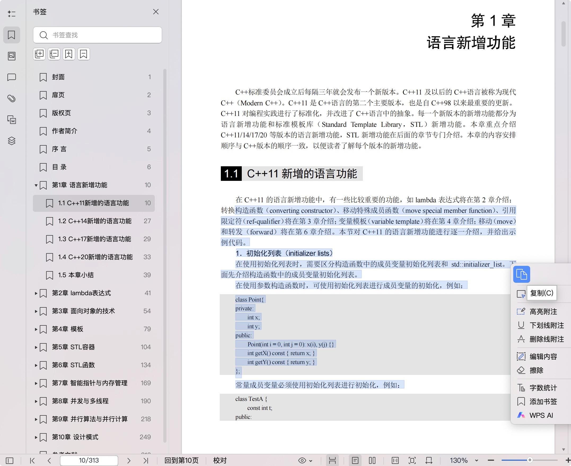Select two-page view icon
Image resolution: width=571 pixels, height=466 pixels.
(x=372, y=461)
